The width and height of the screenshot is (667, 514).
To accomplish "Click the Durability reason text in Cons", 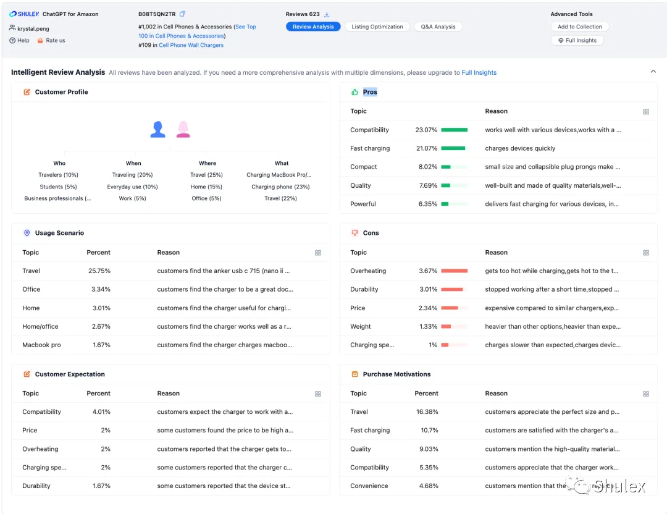I will [552, 289].
